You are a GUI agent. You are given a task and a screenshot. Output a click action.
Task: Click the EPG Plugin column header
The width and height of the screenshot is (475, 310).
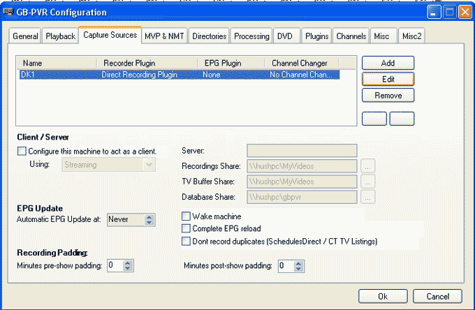pyautogui.click(x=231, y=63)
